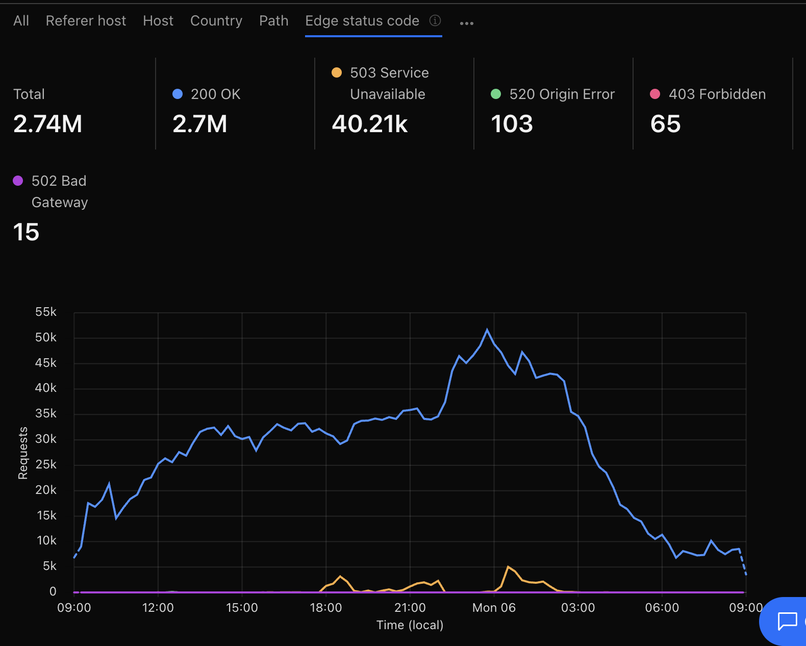Click the 06:00 time axis label

[662, 608]
